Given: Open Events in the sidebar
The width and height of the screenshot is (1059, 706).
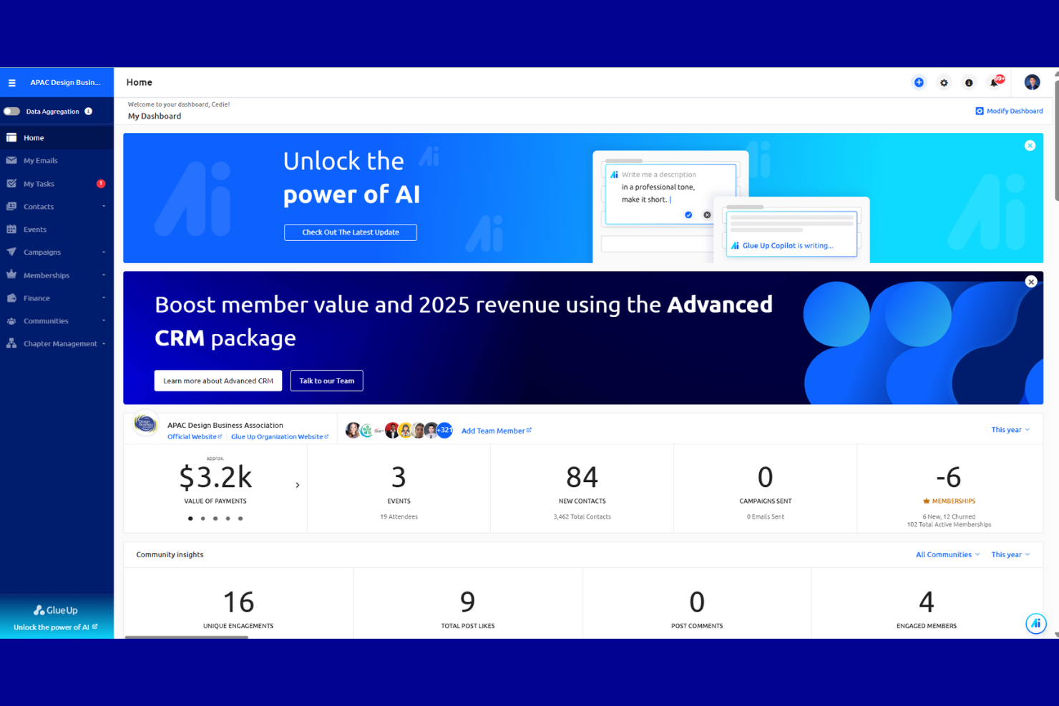Looking at the screenshot, I should [57, 230].
